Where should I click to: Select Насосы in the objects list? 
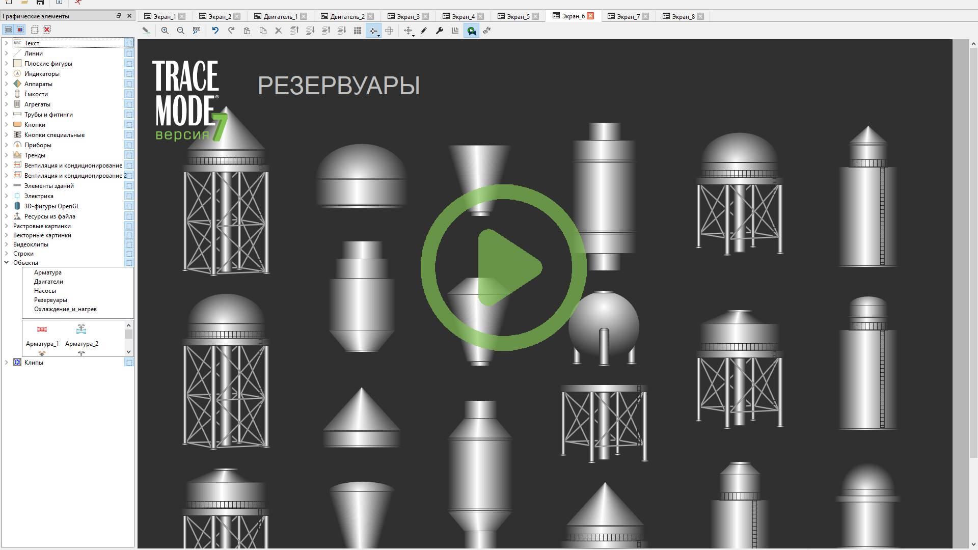[45, 291]
